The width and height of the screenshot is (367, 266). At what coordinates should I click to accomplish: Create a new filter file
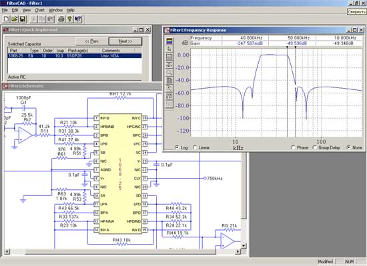click(6, 19)
